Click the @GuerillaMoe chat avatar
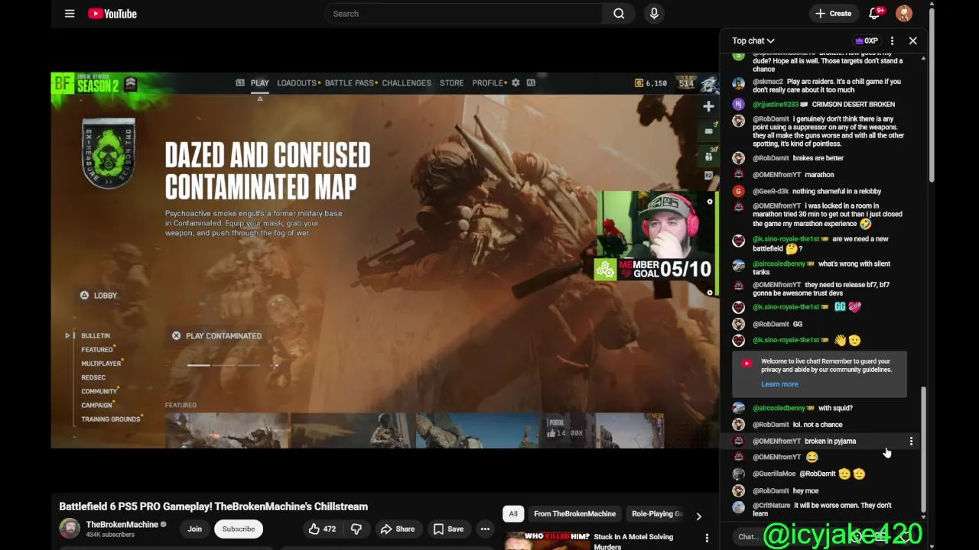This screenshot has width=979, height=550. point(738,474)
